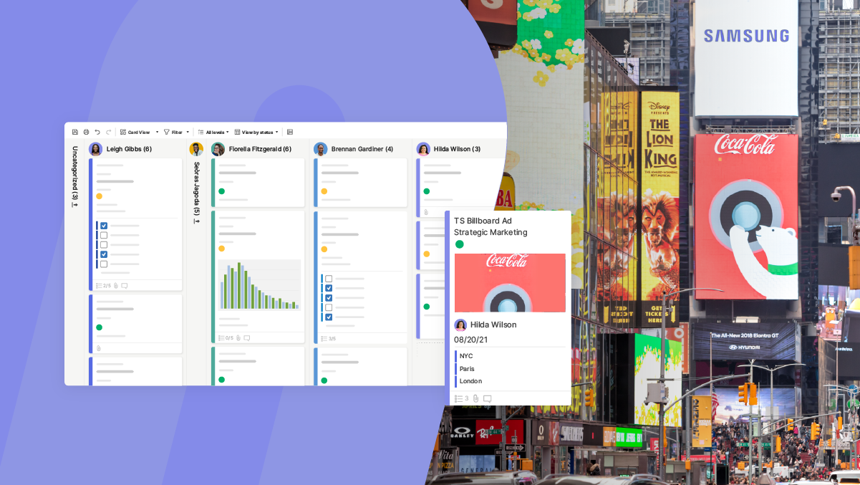Open the Card View dropdown
This screenshot has height=485, width=860.
click(x=138, y=132)
